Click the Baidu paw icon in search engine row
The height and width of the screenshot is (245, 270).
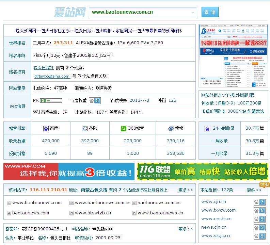46,129
